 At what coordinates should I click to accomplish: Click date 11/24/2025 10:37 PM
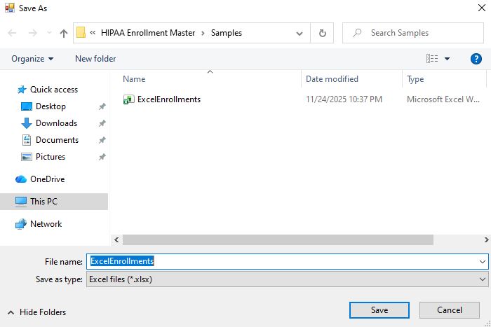(344, 99)
